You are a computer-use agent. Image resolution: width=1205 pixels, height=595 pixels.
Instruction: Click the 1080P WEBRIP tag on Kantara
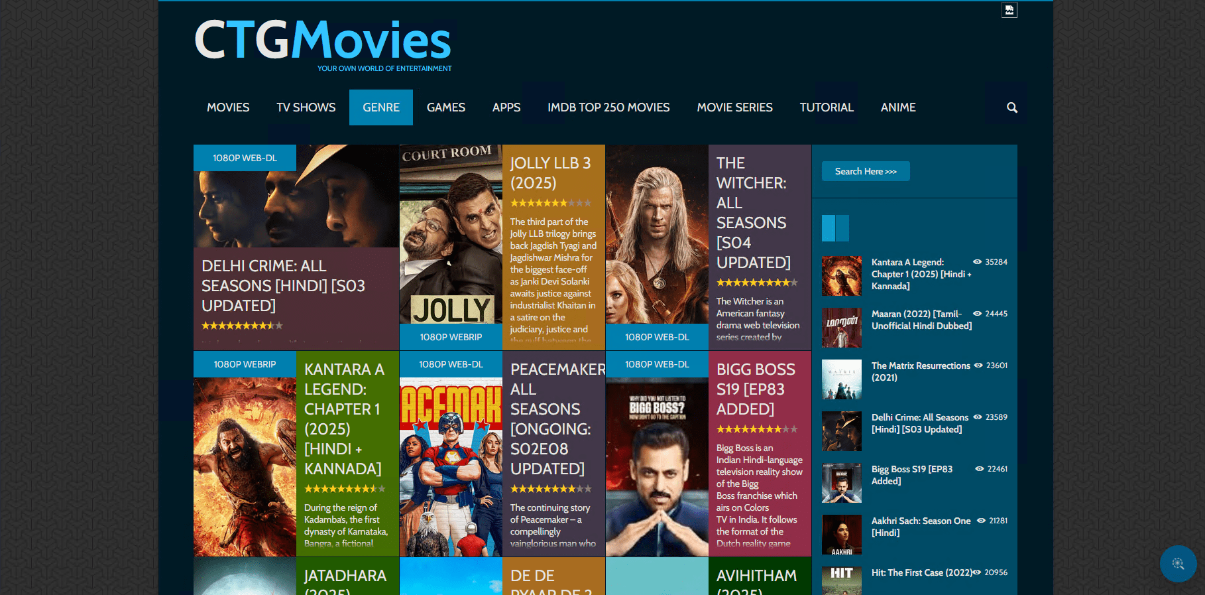[245, 364]
